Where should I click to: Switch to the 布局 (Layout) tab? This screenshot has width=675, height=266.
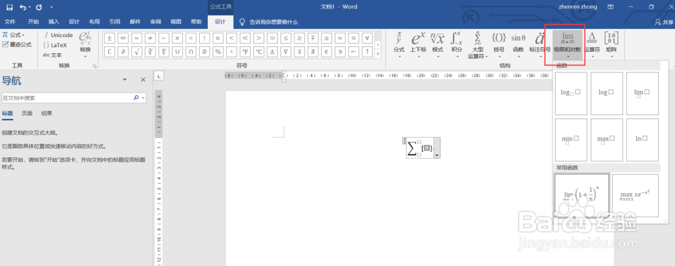(x=94, y=22)
